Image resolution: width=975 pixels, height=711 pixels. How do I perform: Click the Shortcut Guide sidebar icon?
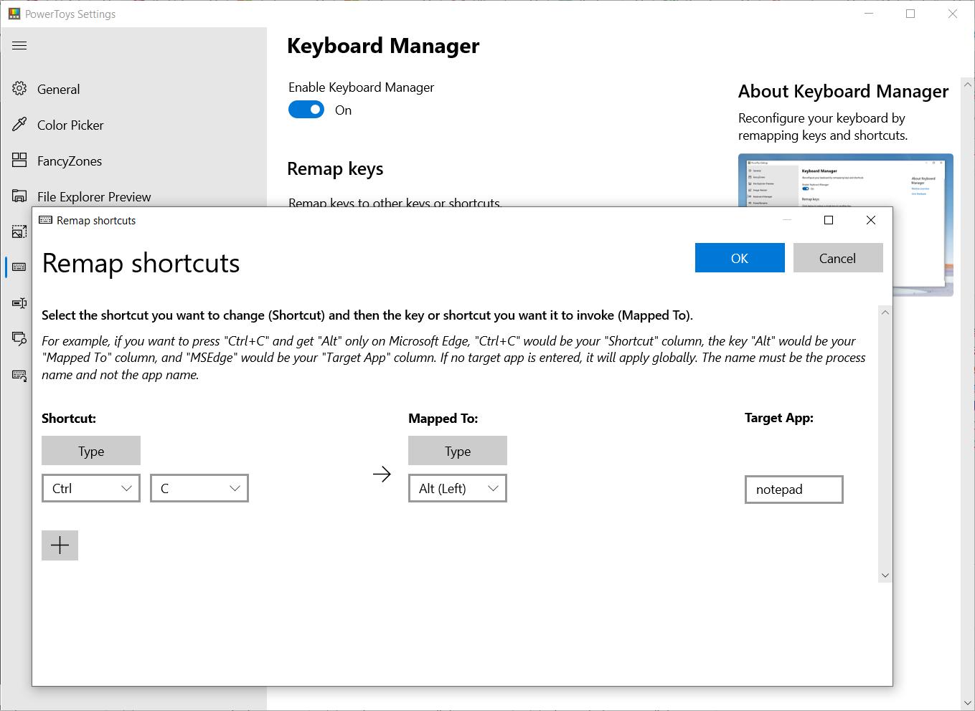point(19,375)
